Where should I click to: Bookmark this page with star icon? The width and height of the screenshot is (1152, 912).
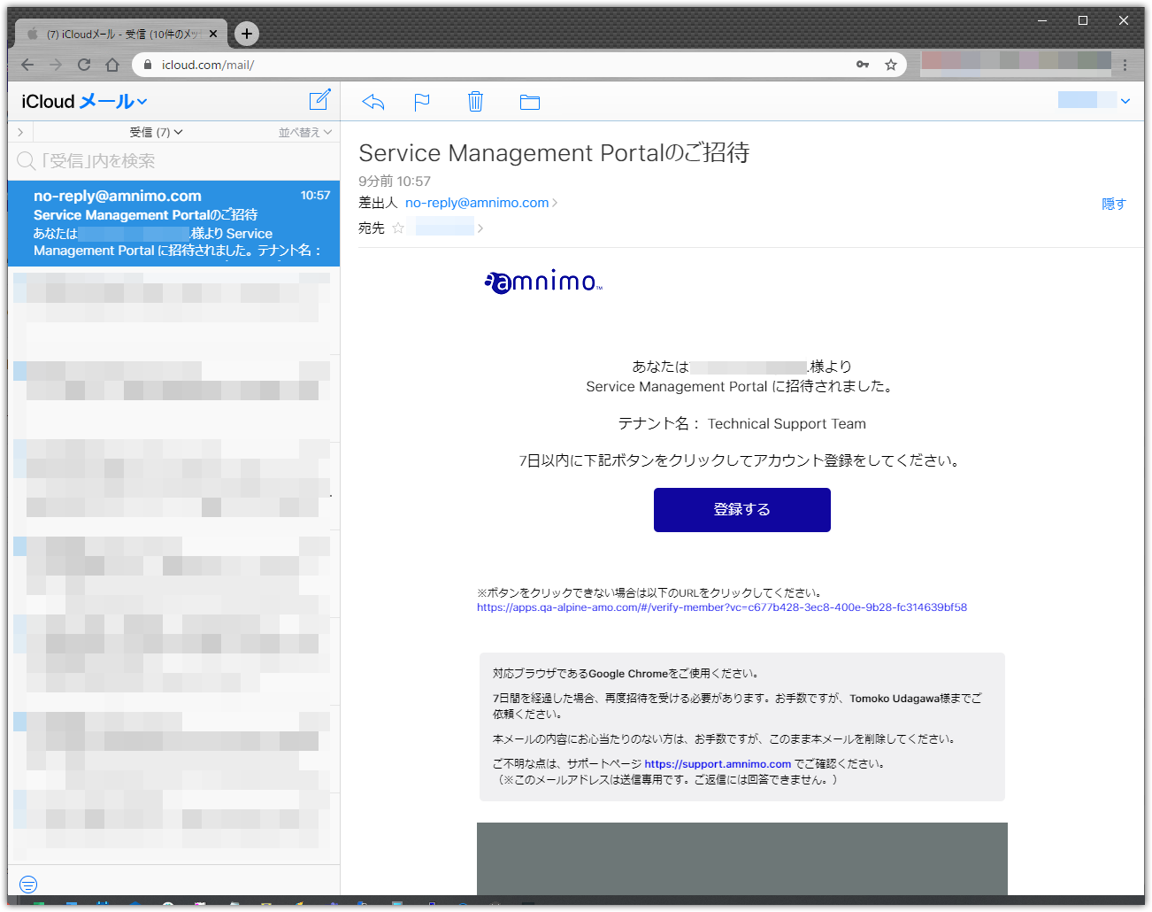(891, 65)
